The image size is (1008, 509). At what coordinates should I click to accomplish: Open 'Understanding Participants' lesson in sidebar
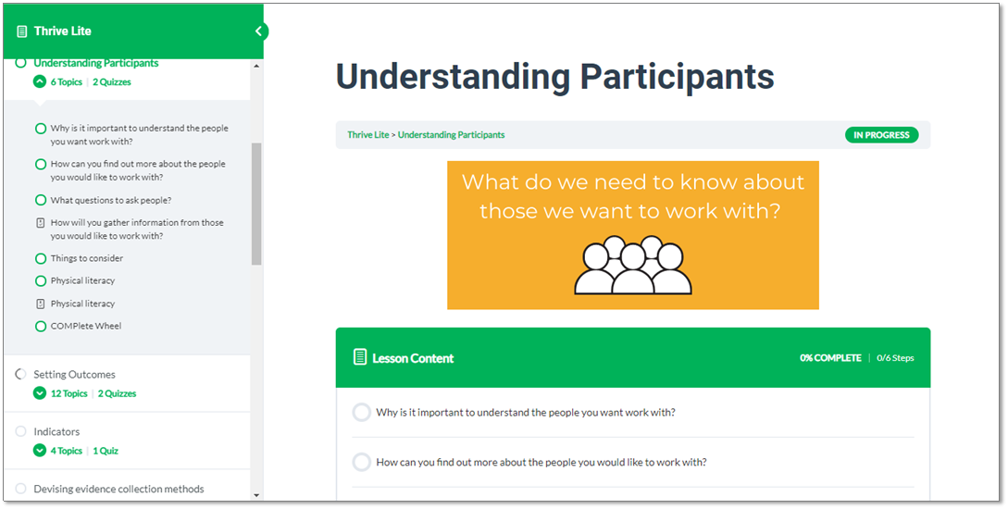pyautogui.click(x=96, y=63)
